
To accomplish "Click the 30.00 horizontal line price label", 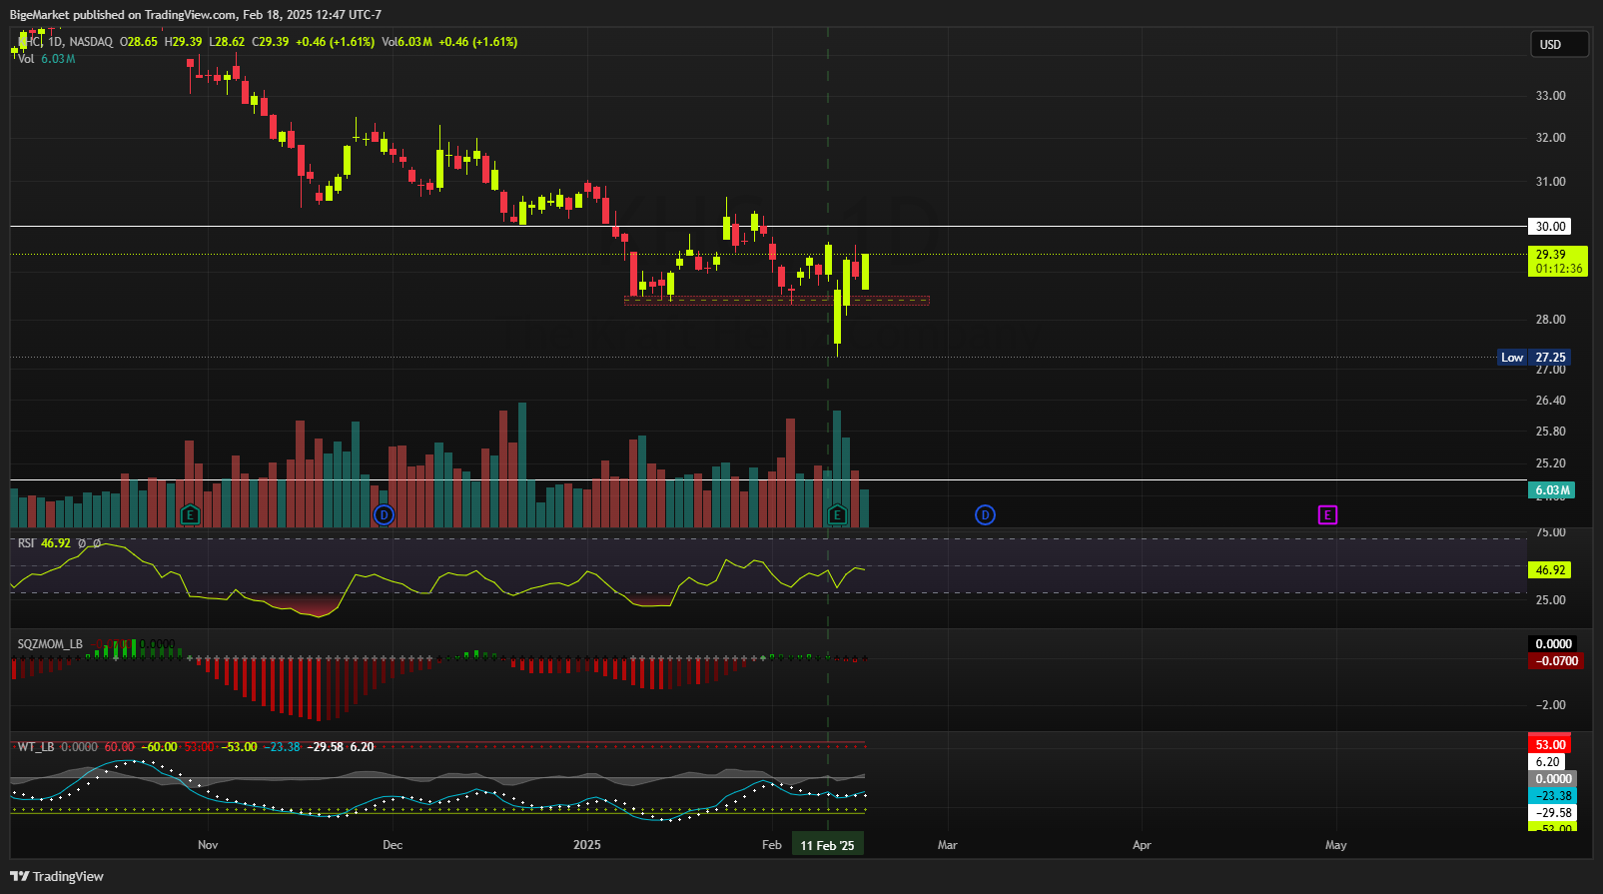I will click(1551, 227).
